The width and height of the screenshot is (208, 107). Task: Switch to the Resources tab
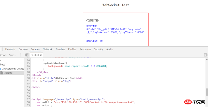coord(85,49)
